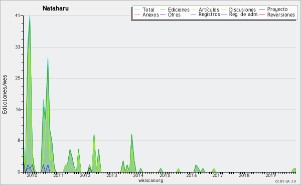
Task: Click the x-axis year 2018
Action: tap(244, 175)
